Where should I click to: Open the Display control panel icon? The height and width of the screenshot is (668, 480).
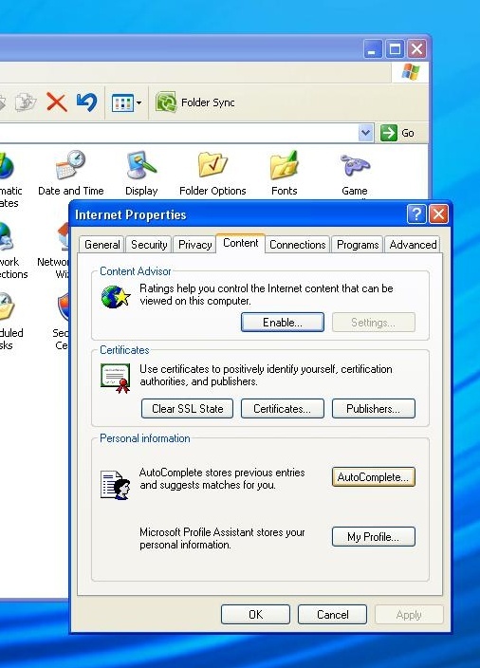(x=141, y=173)
